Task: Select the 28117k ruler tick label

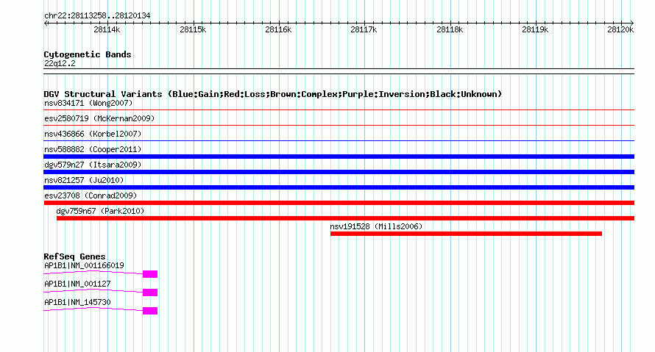Action: (x=364, y=29)
